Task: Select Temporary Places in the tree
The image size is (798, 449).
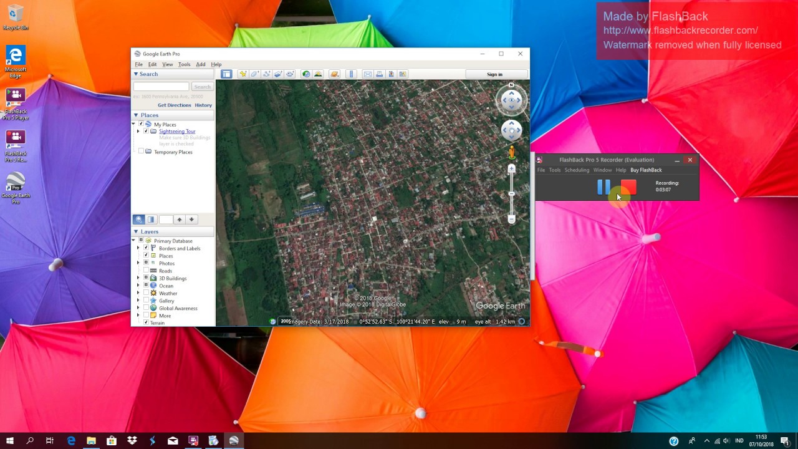Action: [x=173, y=152]
